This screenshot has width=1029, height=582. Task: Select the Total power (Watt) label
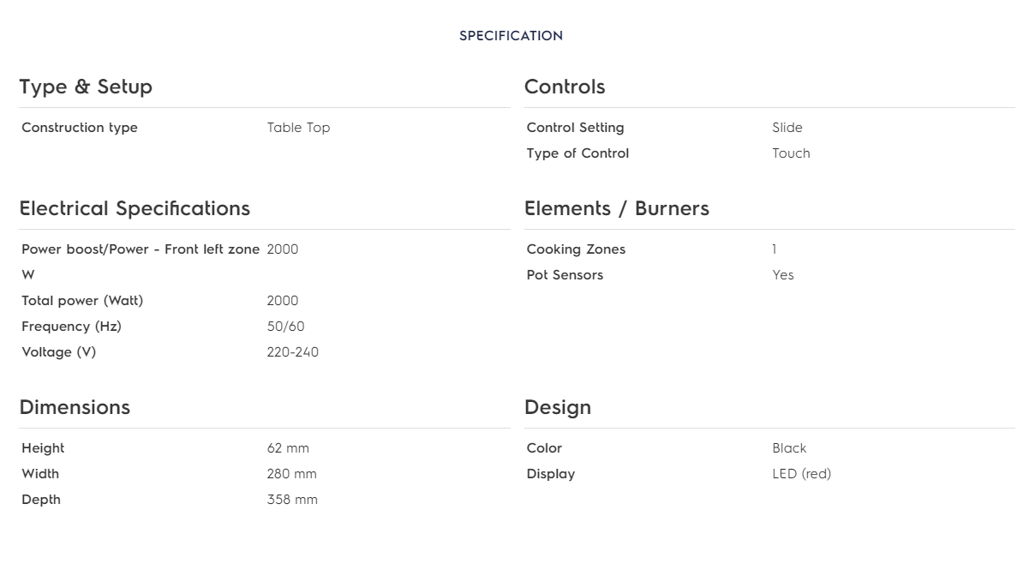tap(82, 301)
